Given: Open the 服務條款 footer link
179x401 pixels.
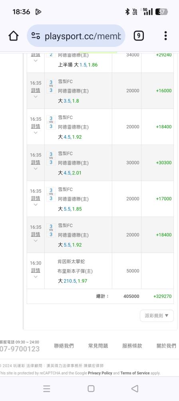Looking at the screenshot, I should tap(132, 346).
